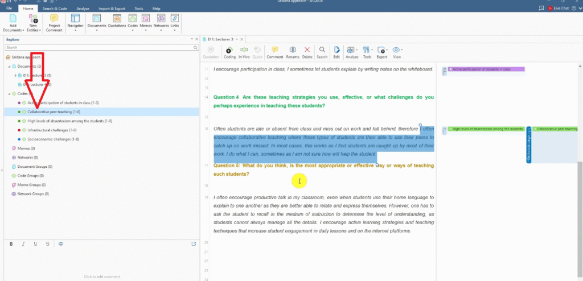The height and width of the screenshot is (281, 583).
Task: Apply In Vivo coding to selection
Action: pos(244,52)
